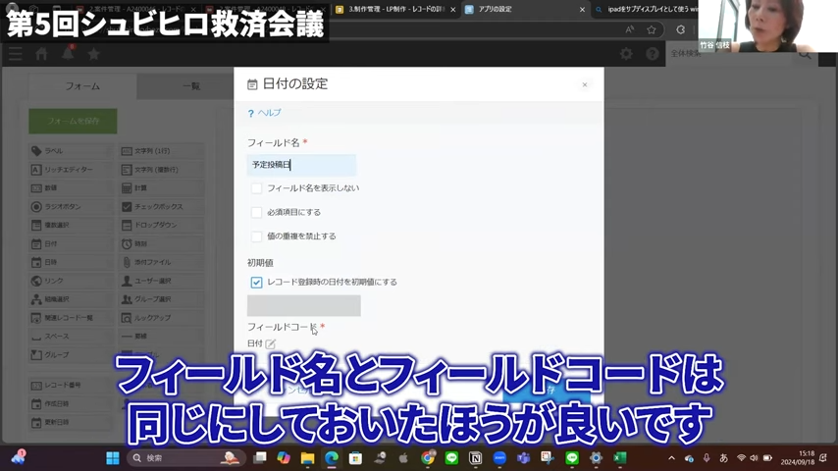Screen dimensions: 838x471
Task: Add the ユーザー選択 field from the palette
Action: (161, 281)
